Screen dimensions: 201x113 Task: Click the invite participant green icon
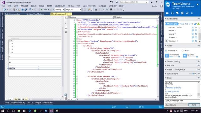coord(198,24)
